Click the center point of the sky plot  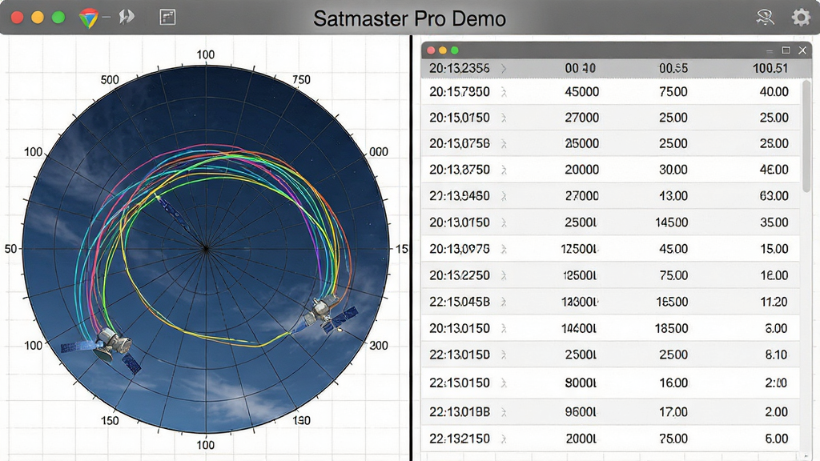[206, 249]
